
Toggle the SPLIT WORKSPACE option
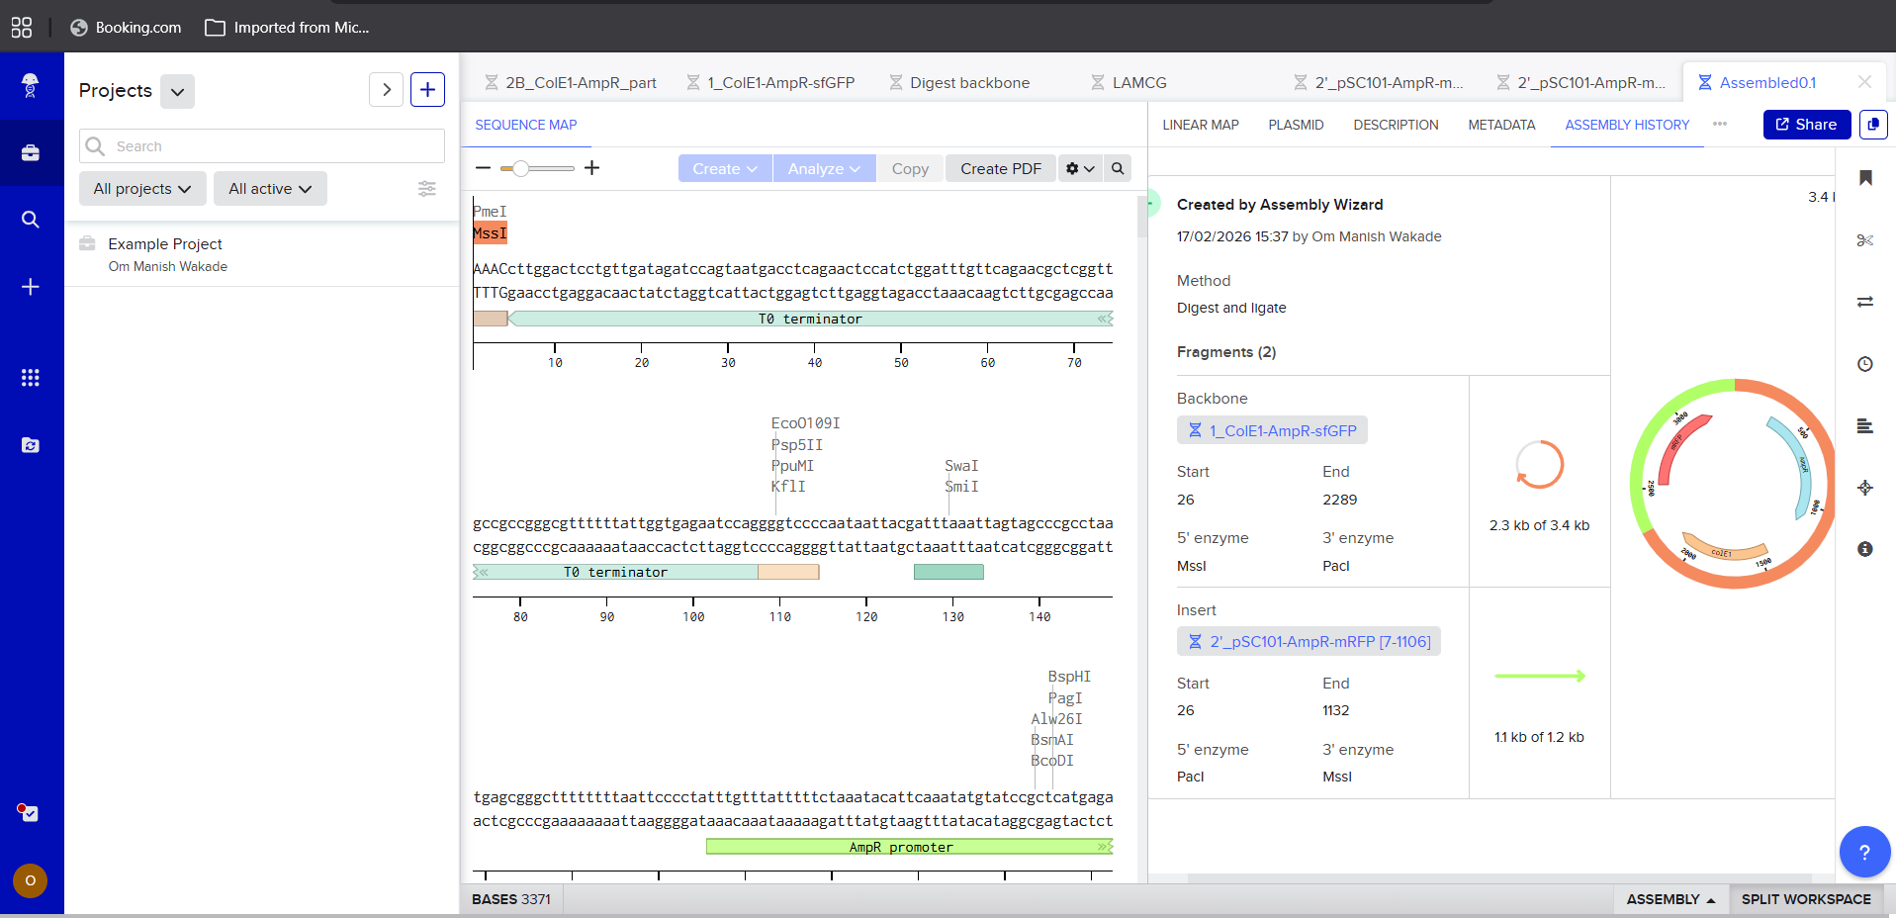tap(1806, 899)
